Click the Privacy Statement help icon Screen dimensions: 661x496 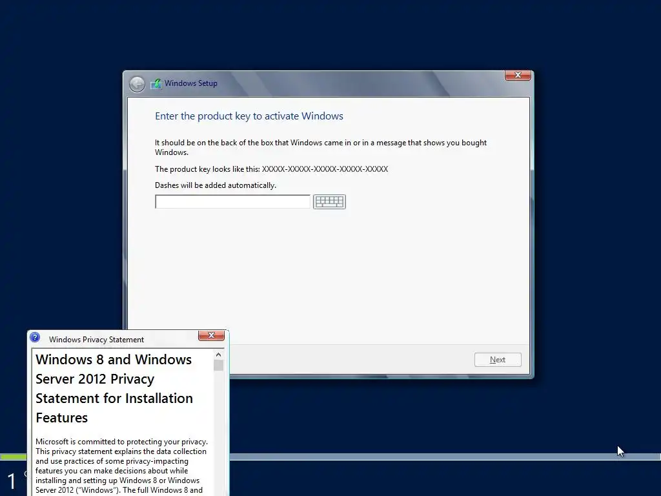coord(35,337)
